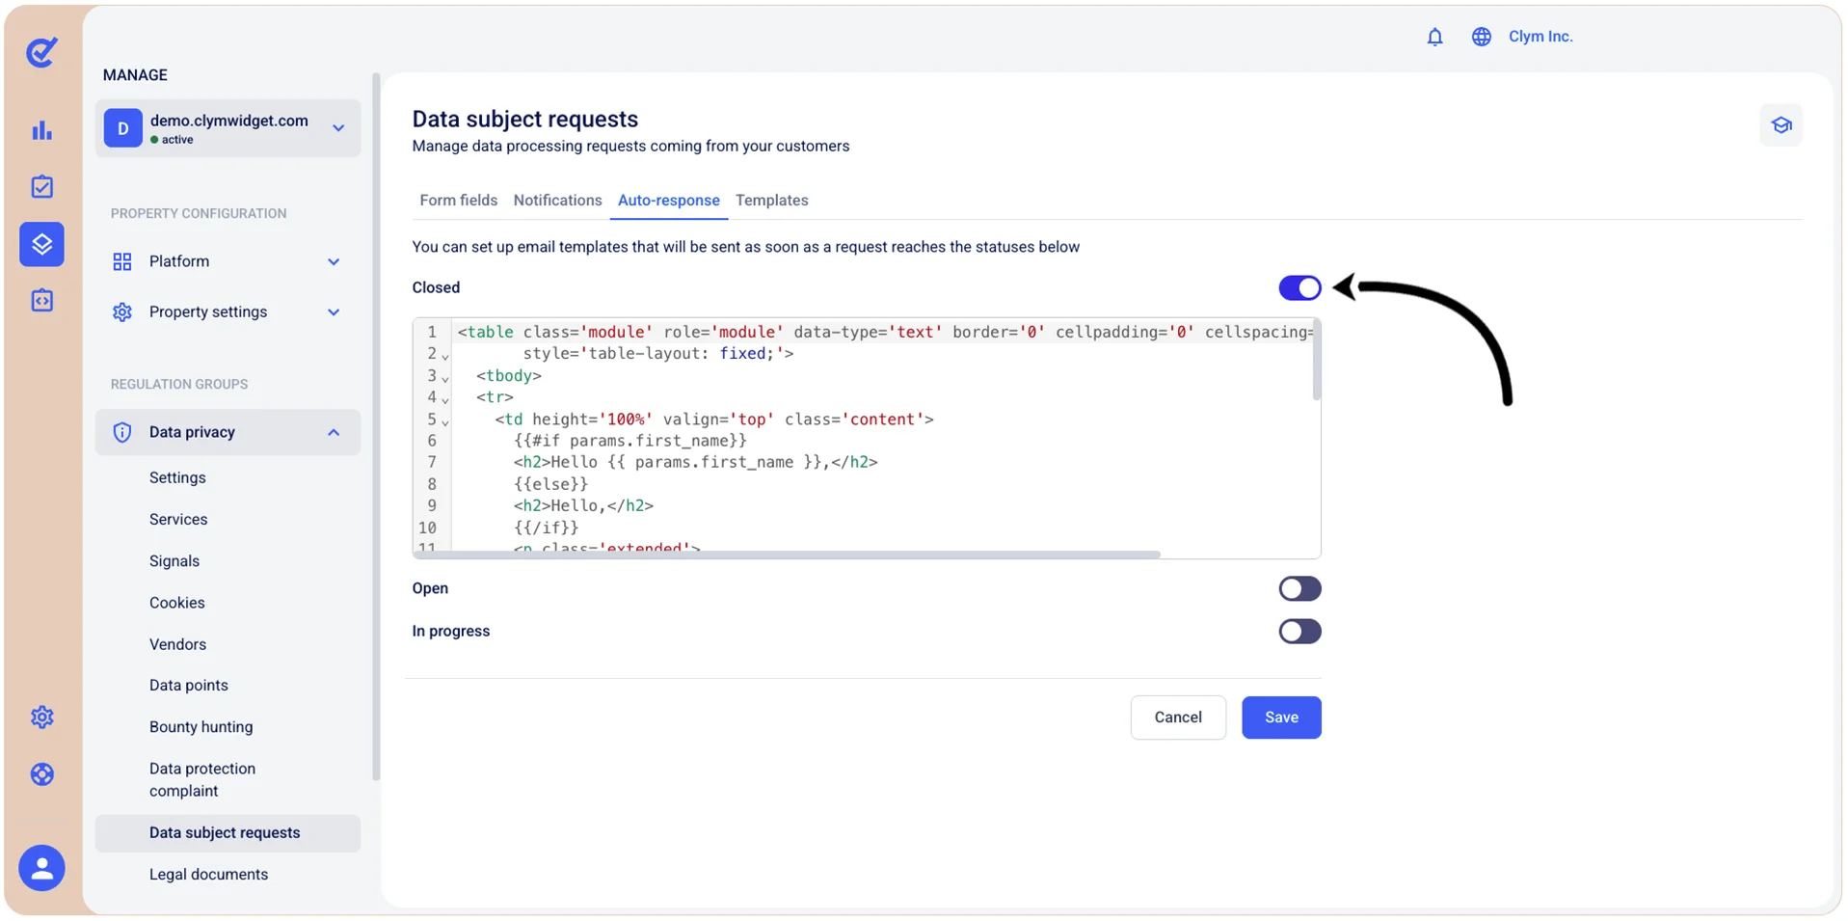This screenshot has height=921, width=1848.
Task: Collapse the Data privacy chevron
Action: [x=334, y=432]
